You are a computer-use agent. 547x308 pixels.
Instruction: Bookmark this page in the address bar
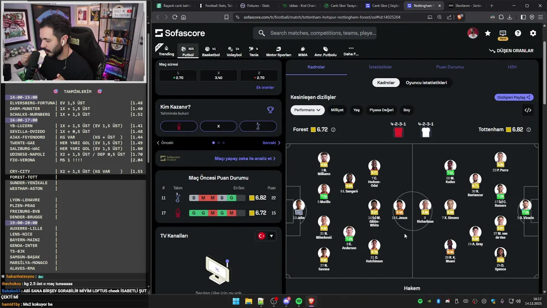[226, 17]
